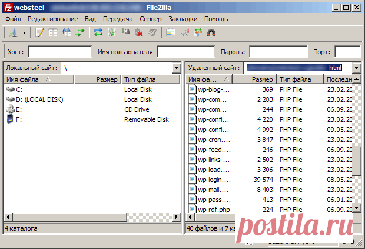Disconnect from the current server
Viewport: 365px width, 249px height.
pos(139,32)
